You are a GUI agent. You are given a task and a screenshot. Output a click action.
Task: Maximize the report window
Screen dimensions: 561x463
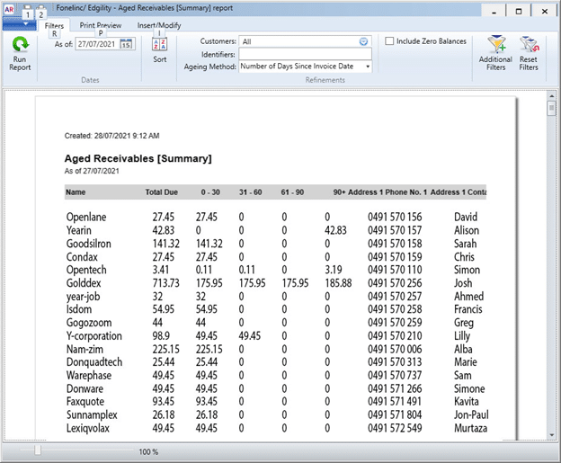(518, 11)
